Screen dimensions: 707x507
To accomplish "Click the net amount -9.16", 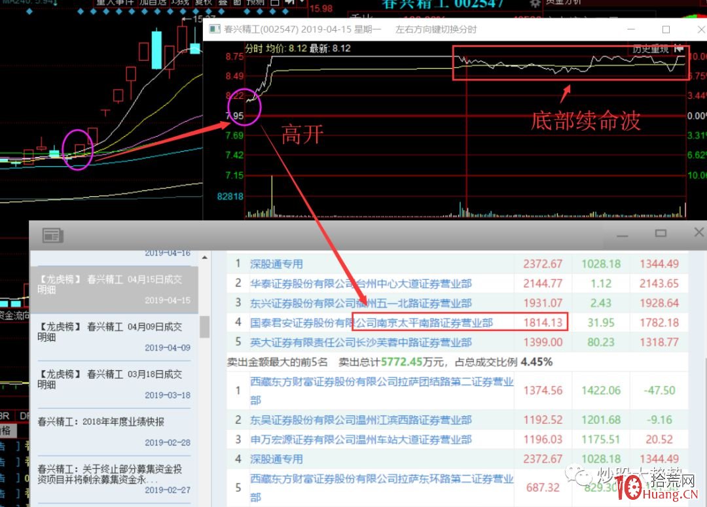I will pyautogui.click(x=660, y=420).
